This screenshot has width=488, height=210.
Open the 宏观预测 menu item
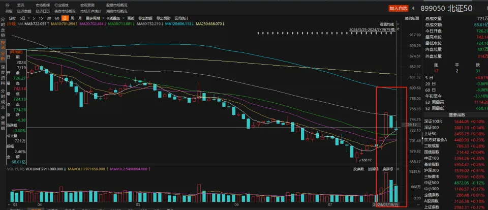click(87, 5)
